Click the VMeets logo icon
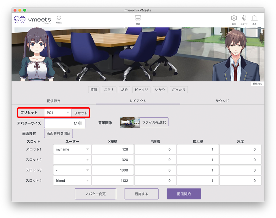 click(19, 20)
